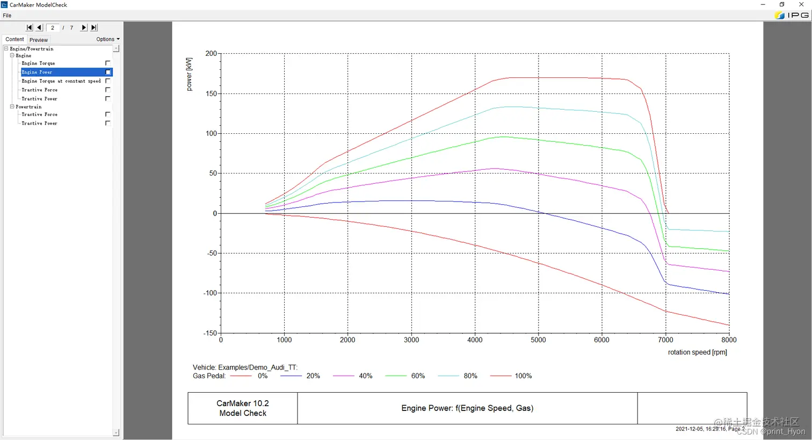Edit the current page number field
The width and height of the screenshot is (812, 440).
click(x=53, y=27)
